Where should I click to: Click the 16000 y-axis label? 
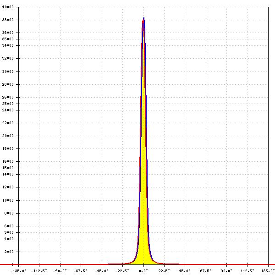pyautogui.click(x=8, y=161)
